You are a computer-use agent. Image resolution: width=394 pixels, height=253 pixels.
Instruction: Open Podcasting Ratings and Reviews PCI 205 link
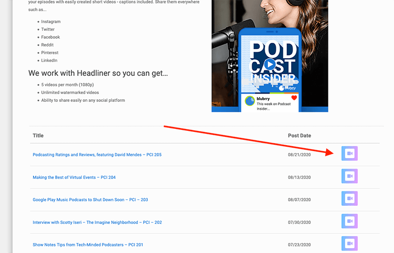point(97,155)
